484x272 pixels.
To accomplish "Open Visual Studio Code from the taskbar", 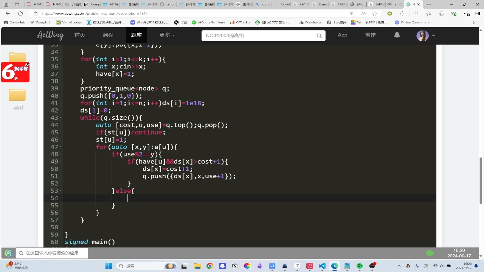I will (x=322, y=266).
